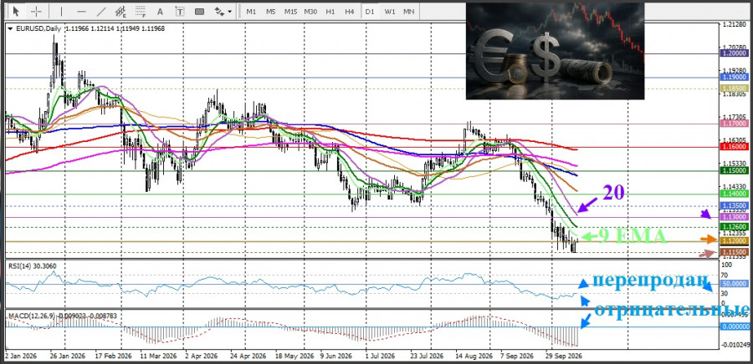
Task: Click the 1 Jul 2026 date label
Action: tap(380, 356)
